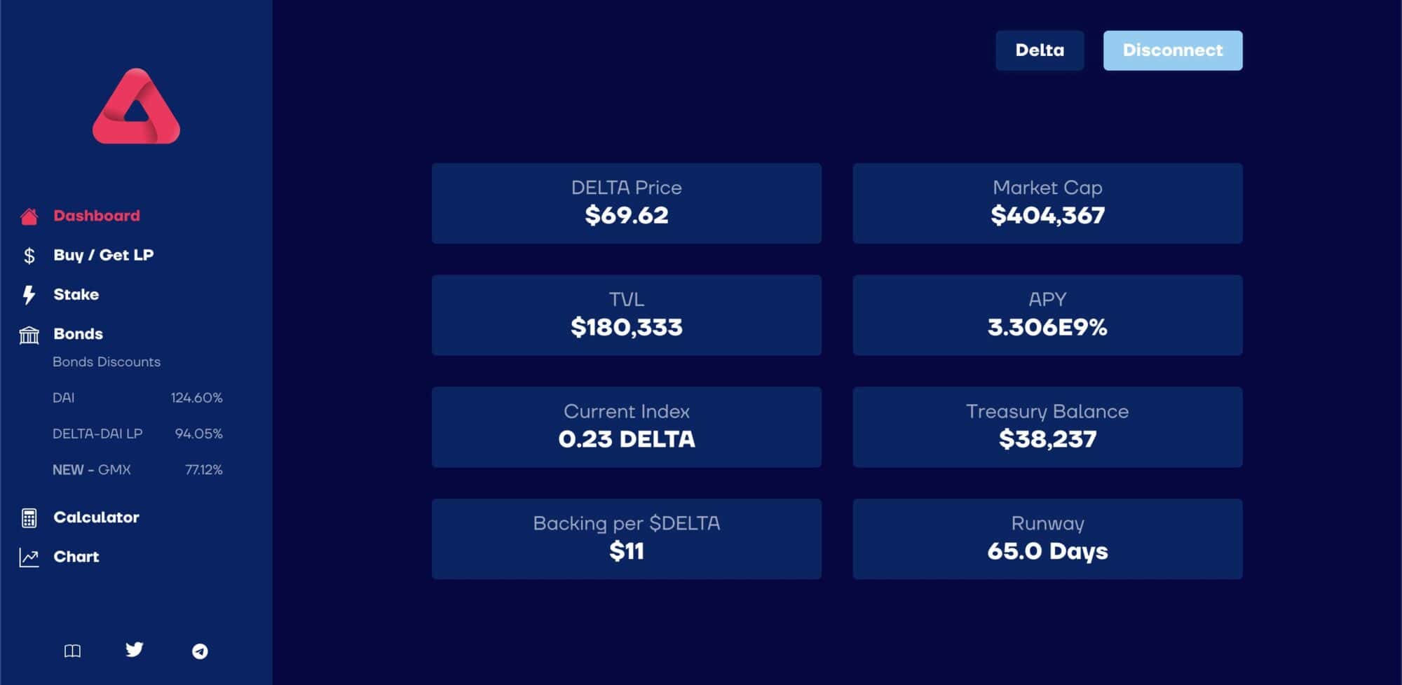Open the docs book icon
The width and height of the screenshot is (1402, 685).
coord(72,651)
